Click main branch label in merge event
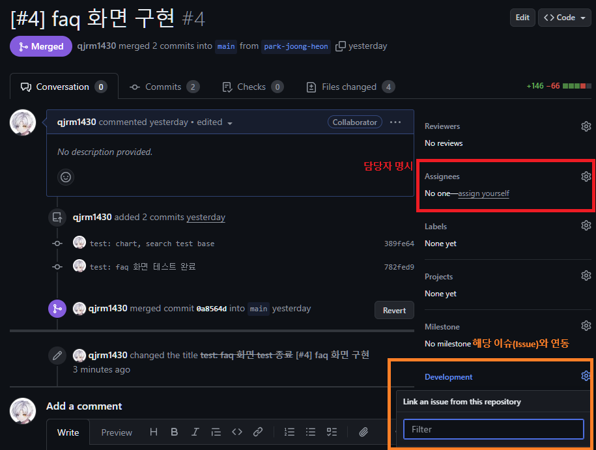This screenshot has width=596, height=450. (x=259, y=309)
